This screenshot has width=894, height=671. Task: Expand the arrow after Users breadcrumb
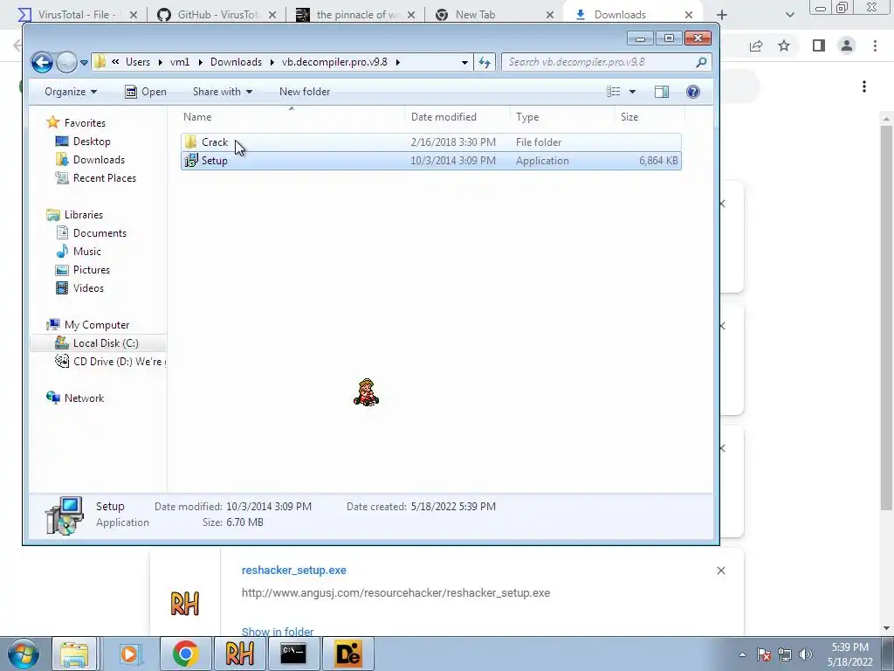[x=161, y=62]
